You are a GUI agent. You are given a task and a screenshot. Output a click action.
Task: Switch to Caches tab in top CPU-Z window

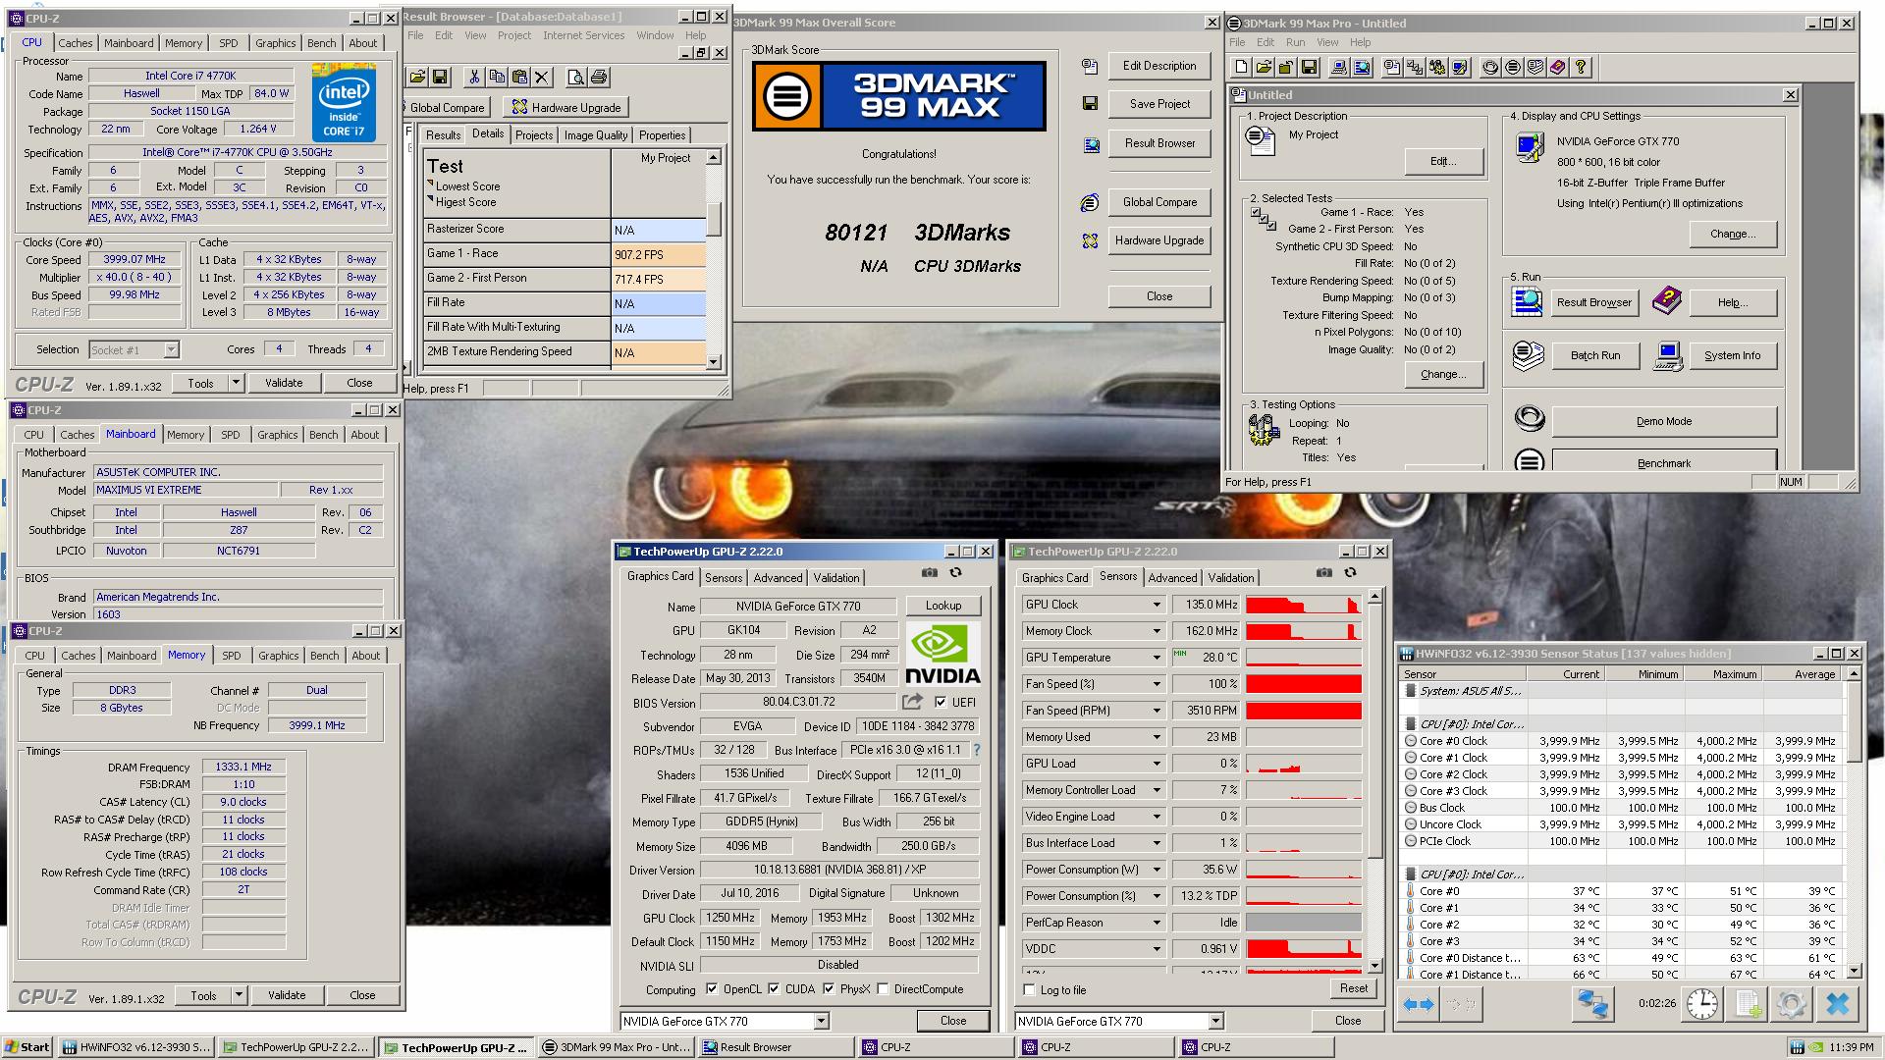(x=75, y=43)
